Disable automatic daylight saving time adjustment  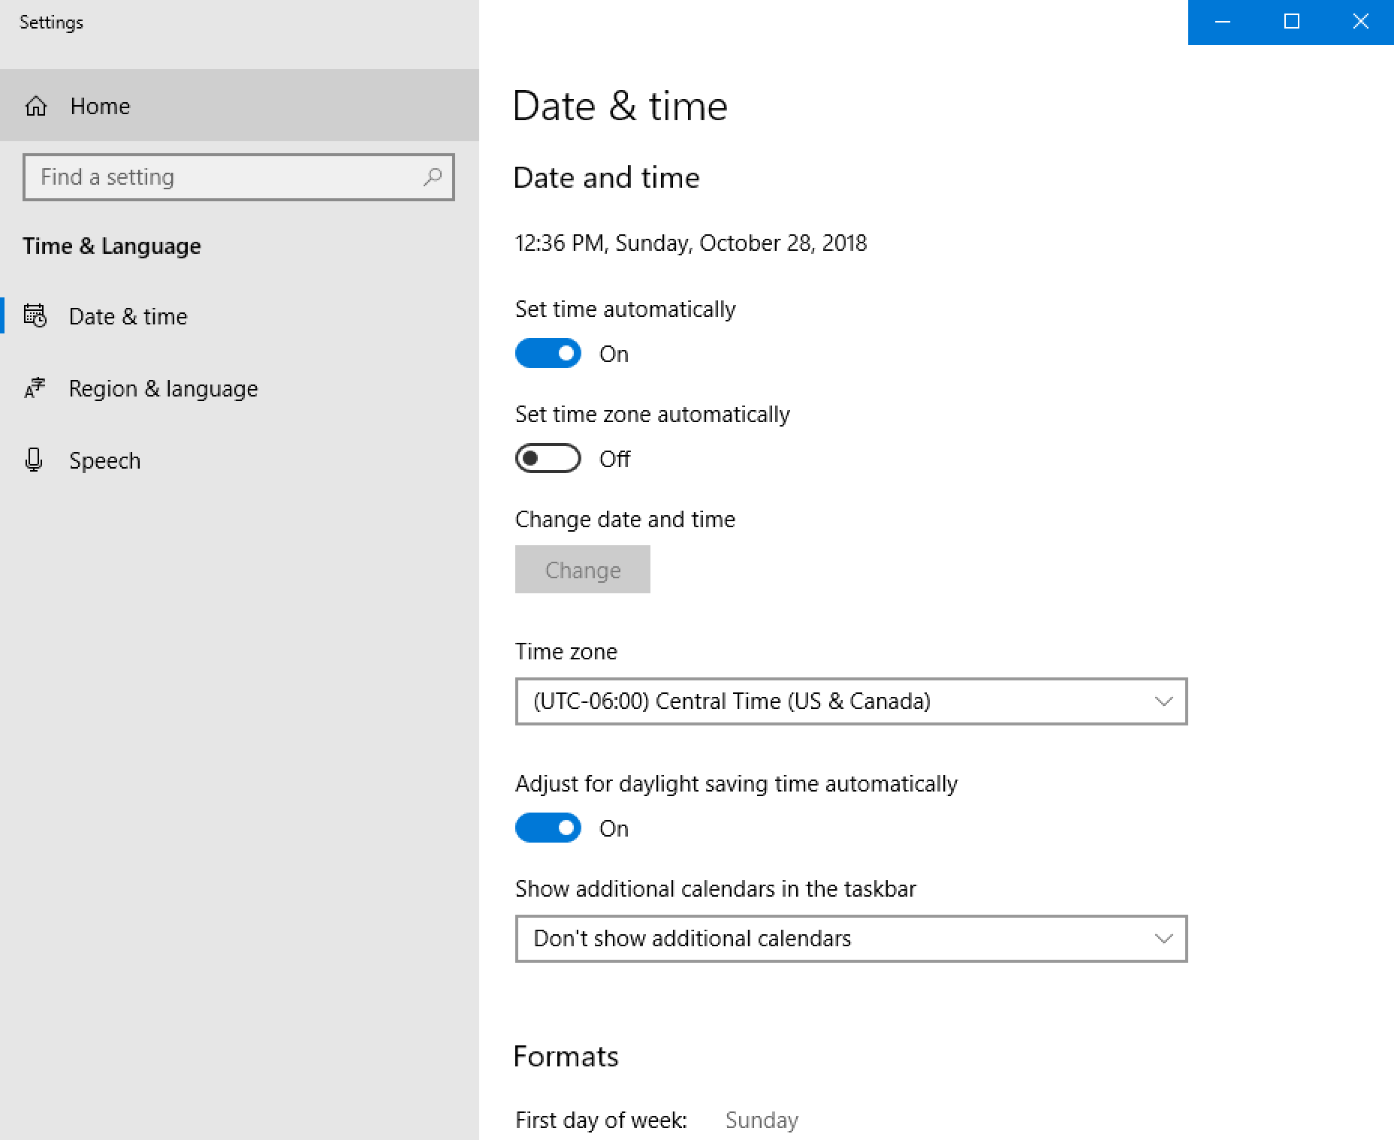(x=548, y=828)
